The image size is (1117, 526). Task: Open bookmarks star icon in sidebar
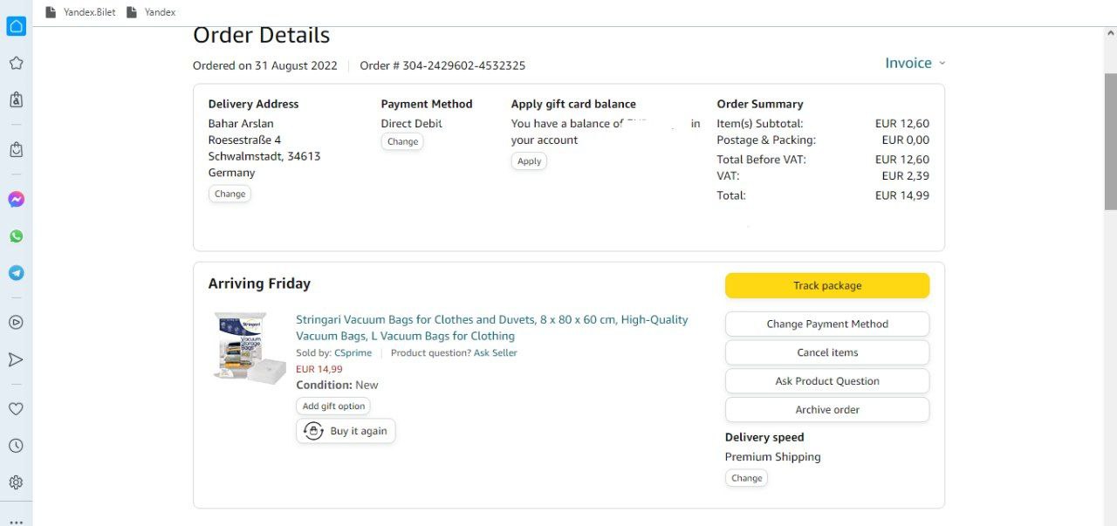click(x=16, y=64)
